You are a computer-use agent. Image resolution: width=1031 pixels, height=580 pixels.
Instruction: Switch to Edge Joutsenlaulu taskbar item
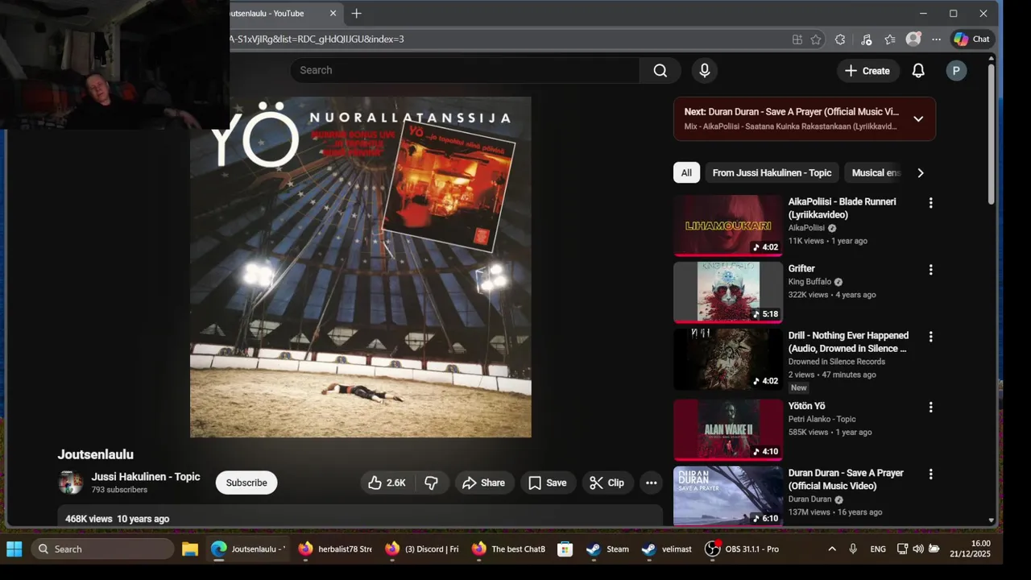pyautogui.click(x=249, y=549)
